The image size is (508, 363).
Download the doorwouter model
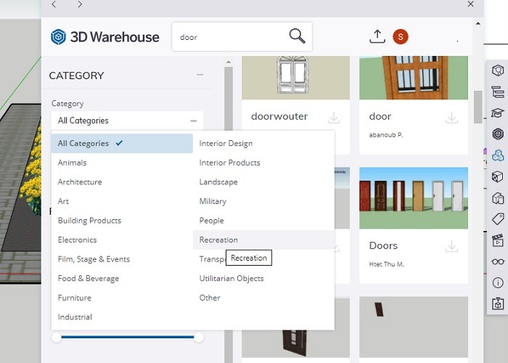(334, 118)
